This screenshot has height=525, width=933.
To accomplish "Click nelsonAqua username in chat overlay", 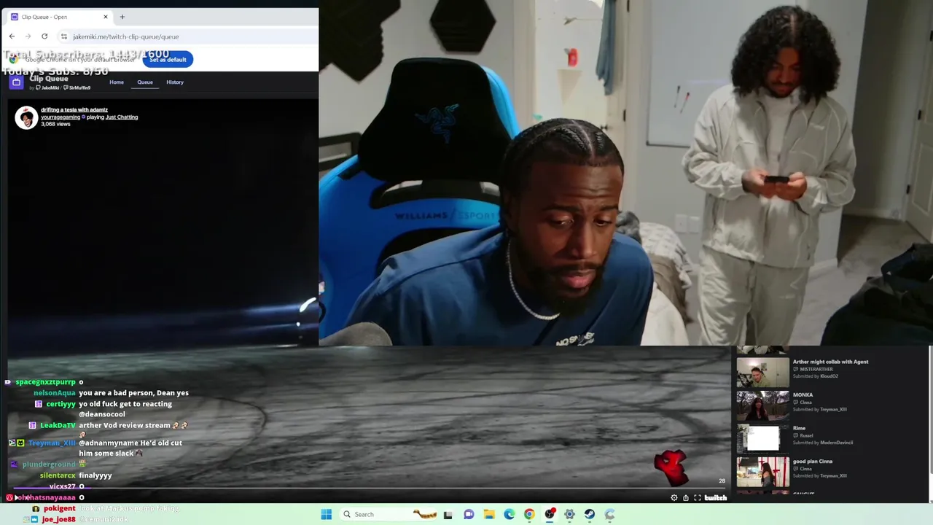I will [x=55, y=393].
